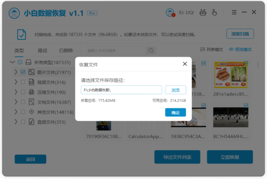This screenshot has width=267, height=179.
Task: Expand the 其他文件 category
Action: (16, 112)
